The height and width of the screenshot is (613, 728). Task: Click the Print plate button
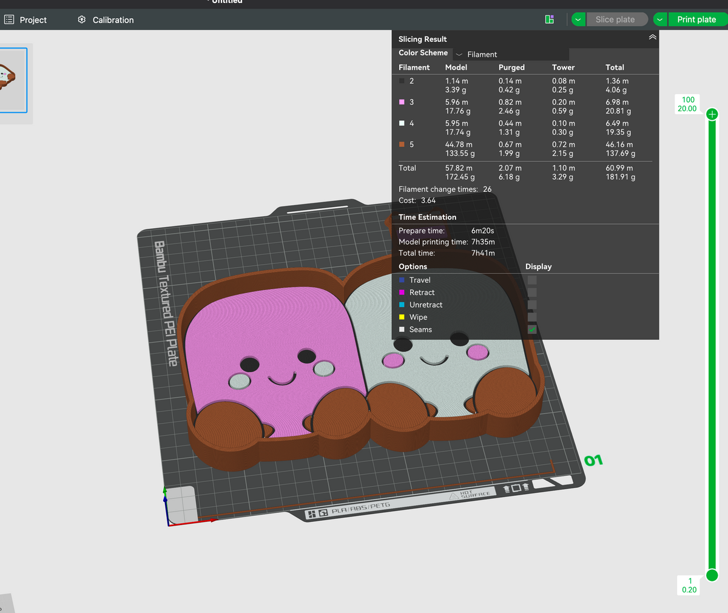click(696, 19)
